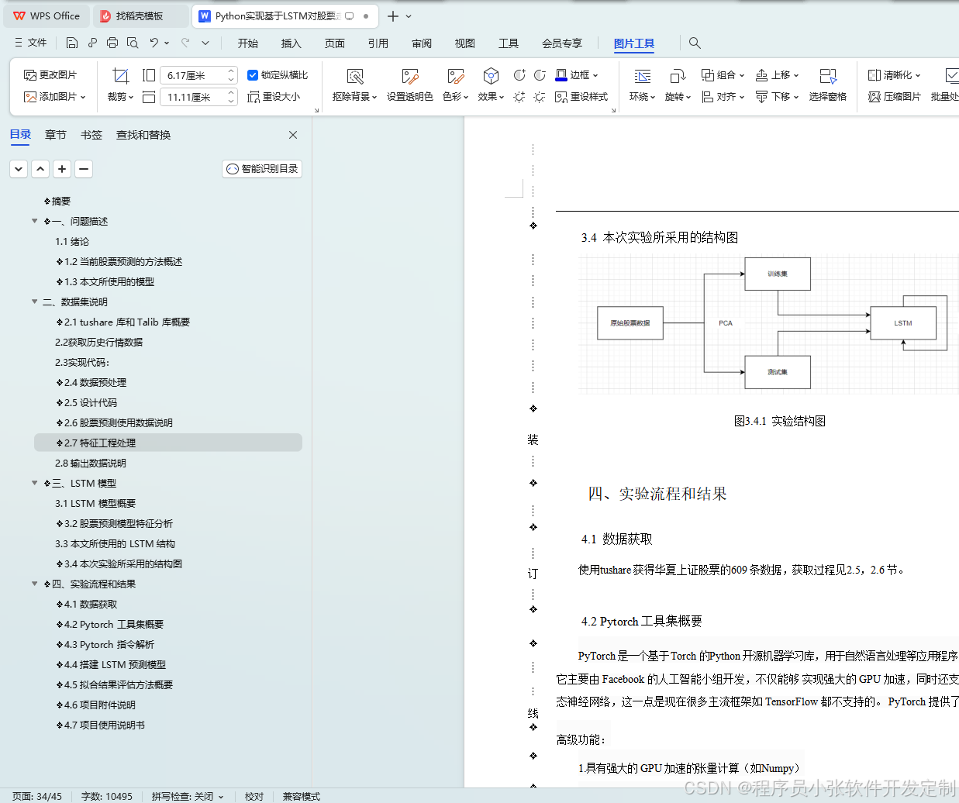Click the Selection Pane (选择窗格) icon
959x803 pixels.
(828, 76)
